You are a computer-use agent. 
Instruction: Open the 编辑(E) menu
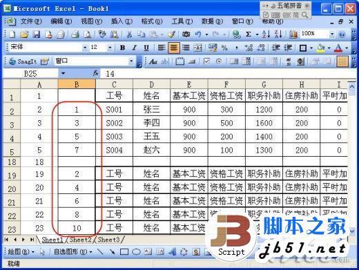point(61,21)
